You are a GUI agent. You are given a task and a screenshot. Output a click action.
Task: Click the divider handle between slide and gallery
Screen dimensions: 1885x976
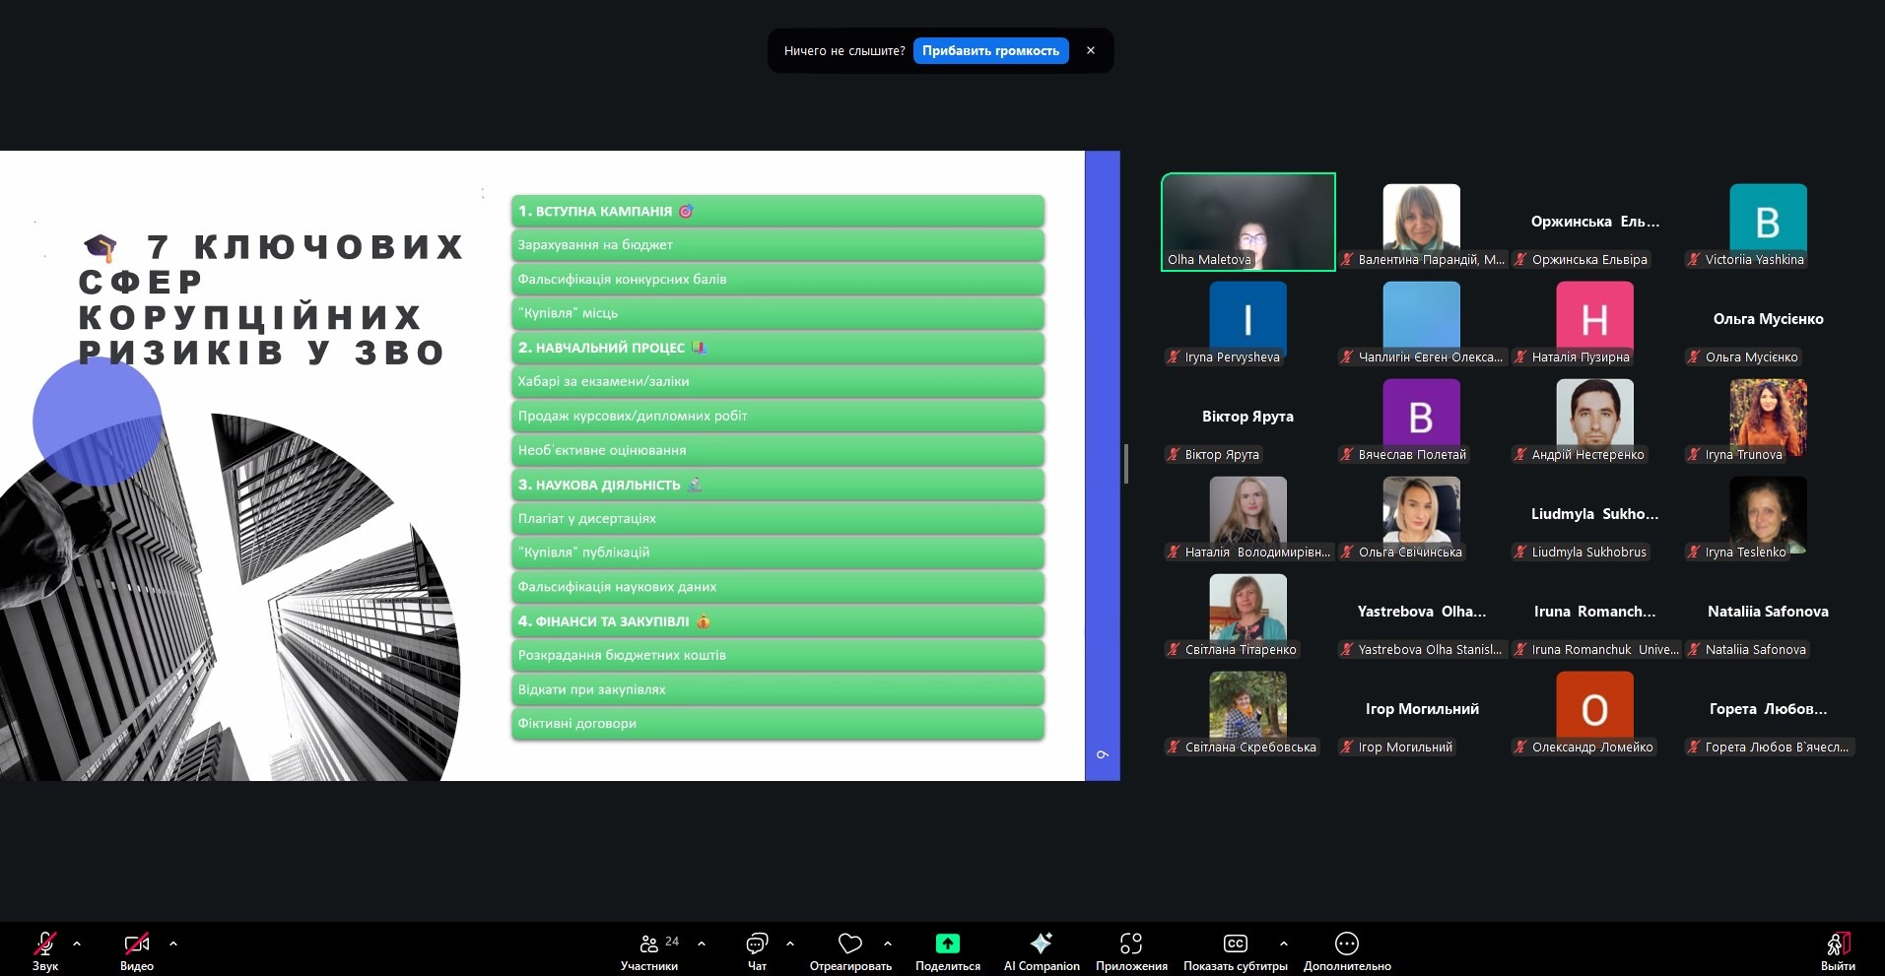tap(1126, 464)
